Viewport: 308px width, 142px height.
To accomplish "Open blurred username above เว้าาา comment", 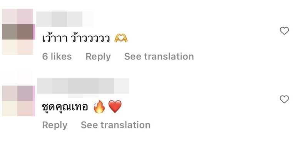I will click(x=65, y=19).
